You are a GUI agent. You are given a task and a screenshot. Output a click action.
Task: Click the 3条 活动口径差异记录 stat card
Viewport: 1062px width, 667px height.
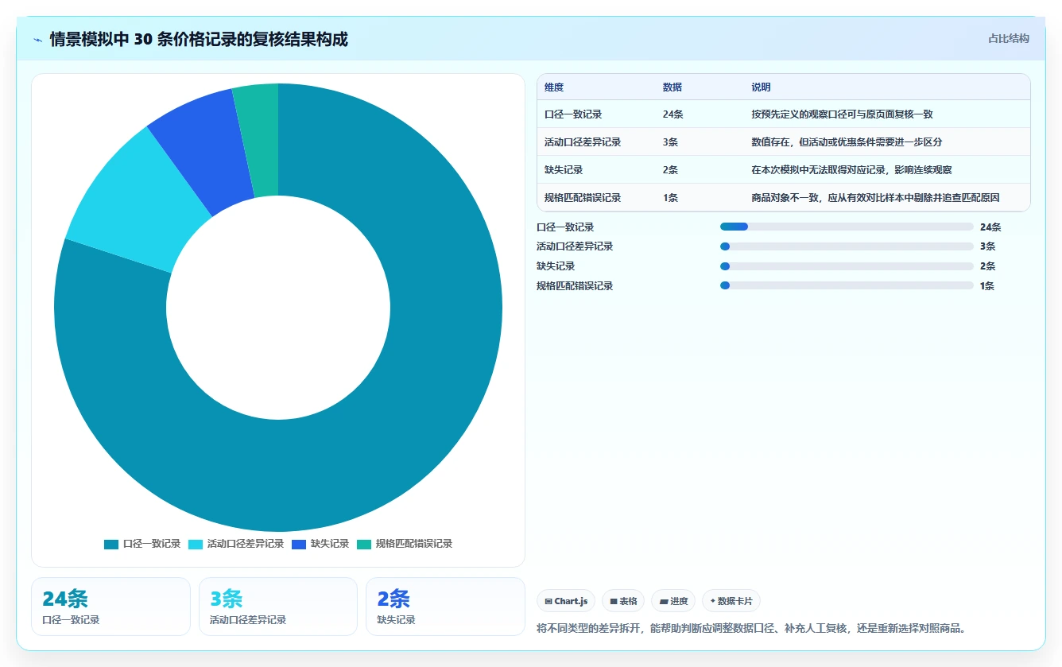278,607
